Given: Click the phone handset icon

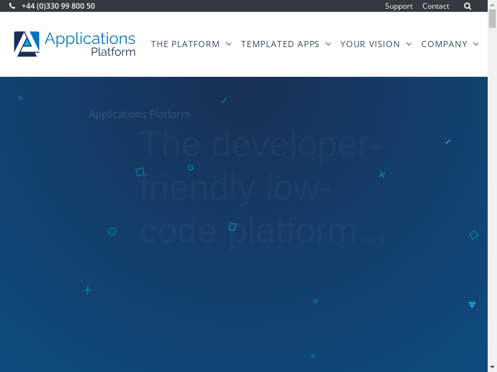Looking at the screenshot, I should (12, 6).
